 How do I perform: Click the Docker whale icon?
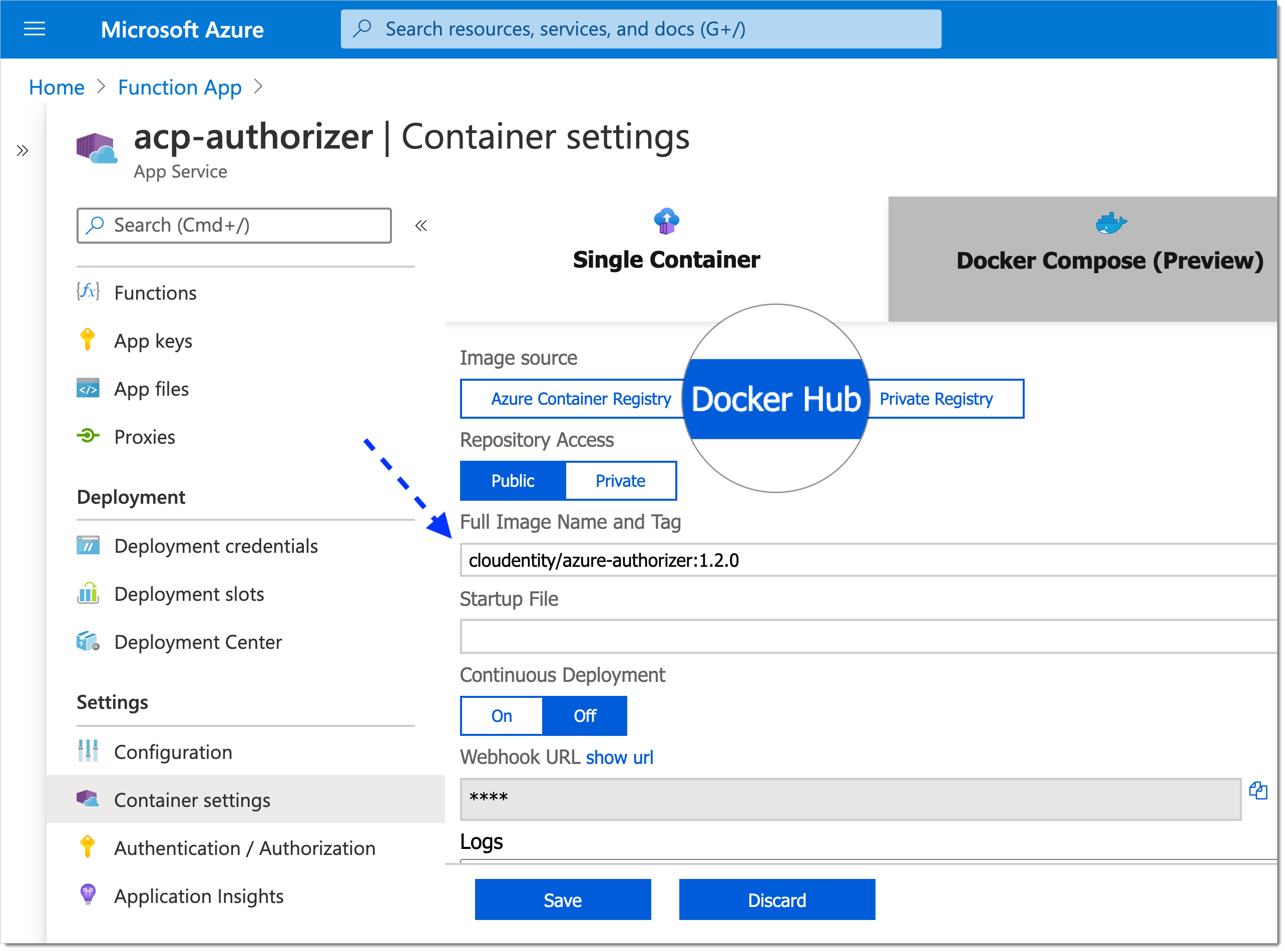[x=1111, y=223]
